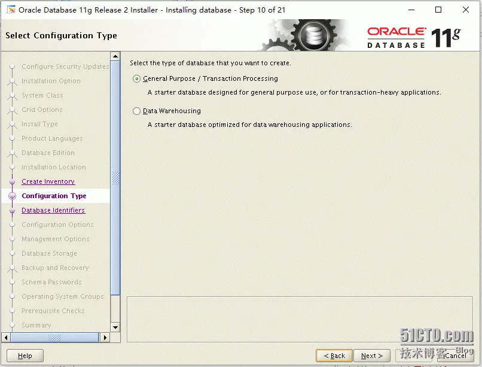Click the empty message box at bottom
The height and width of the screenshot is (367, 482).
tap(300, 319)
